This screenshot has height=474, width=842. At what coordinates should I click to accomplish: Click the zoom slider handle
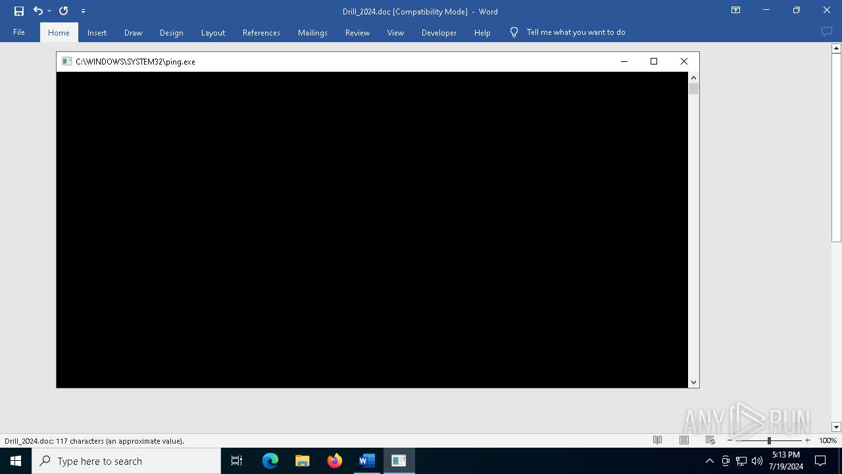click(x=769, y=440)
